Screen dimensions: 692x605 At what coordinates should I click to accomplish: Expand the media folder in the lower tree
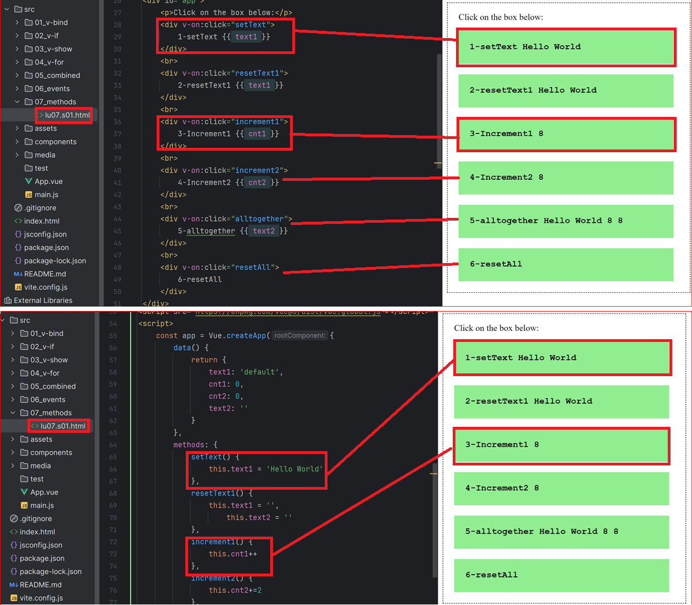13,466
